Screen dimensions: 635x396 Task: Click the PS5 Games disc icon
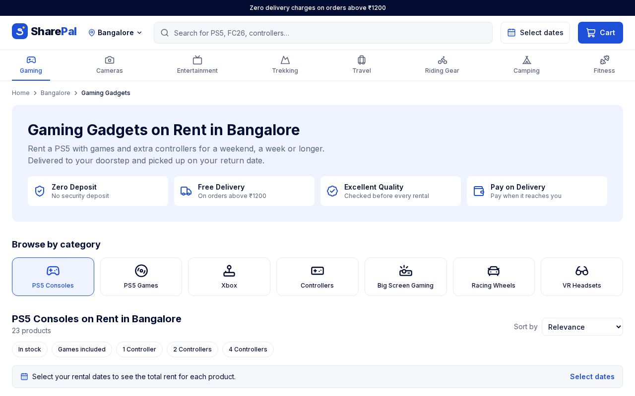click(x=141, y=271)
